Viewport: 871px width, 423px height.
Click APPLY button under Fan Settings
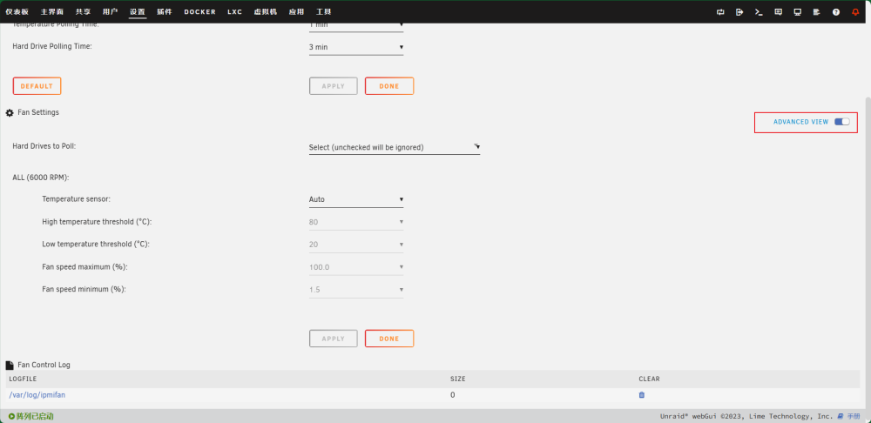(x=334, y=339)
